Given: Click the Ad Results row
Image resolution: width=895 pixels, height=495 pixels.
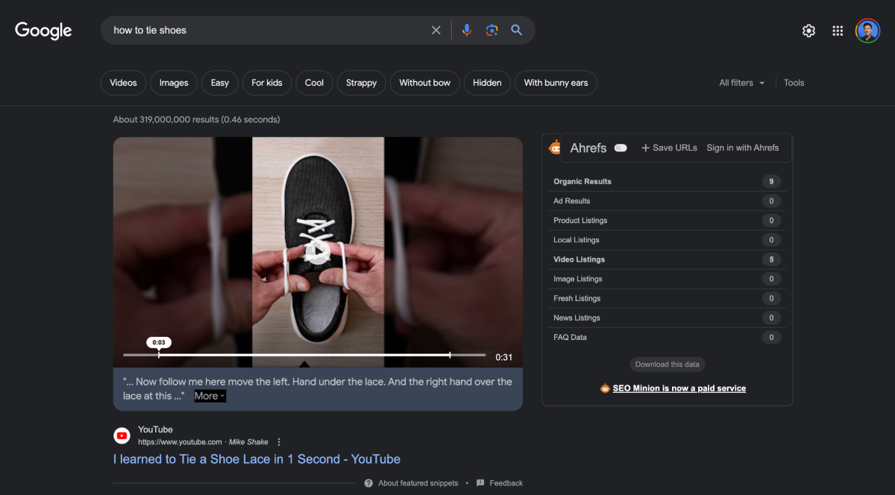Looking at the screenshot, I should [x=667, y=201].
